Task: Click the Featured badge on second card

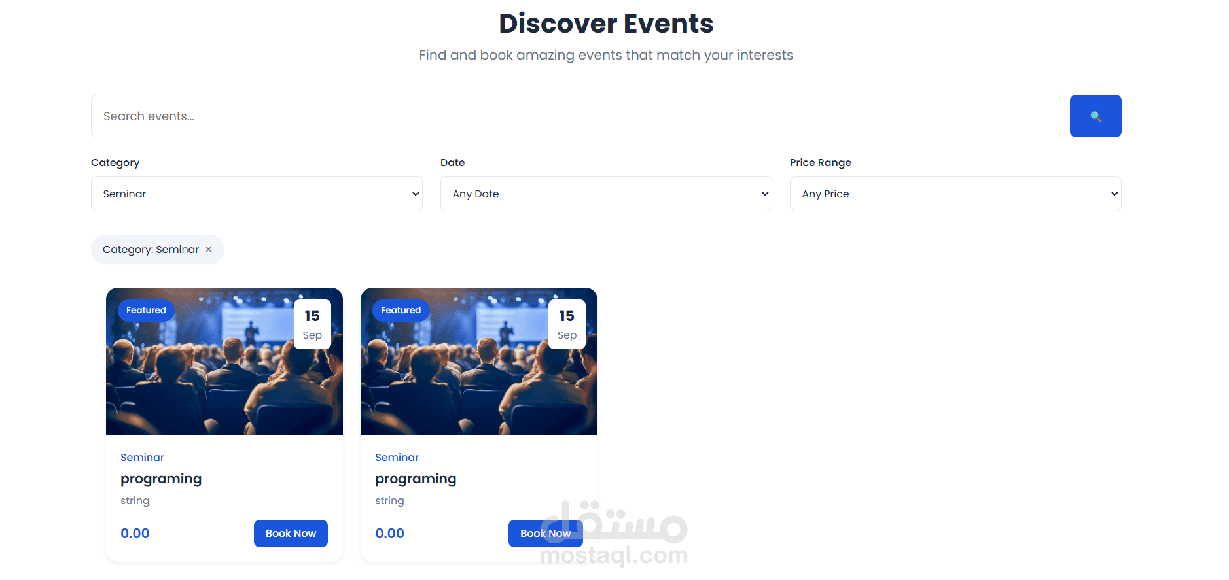Action: pyautogui.click(x=401, y=310)
